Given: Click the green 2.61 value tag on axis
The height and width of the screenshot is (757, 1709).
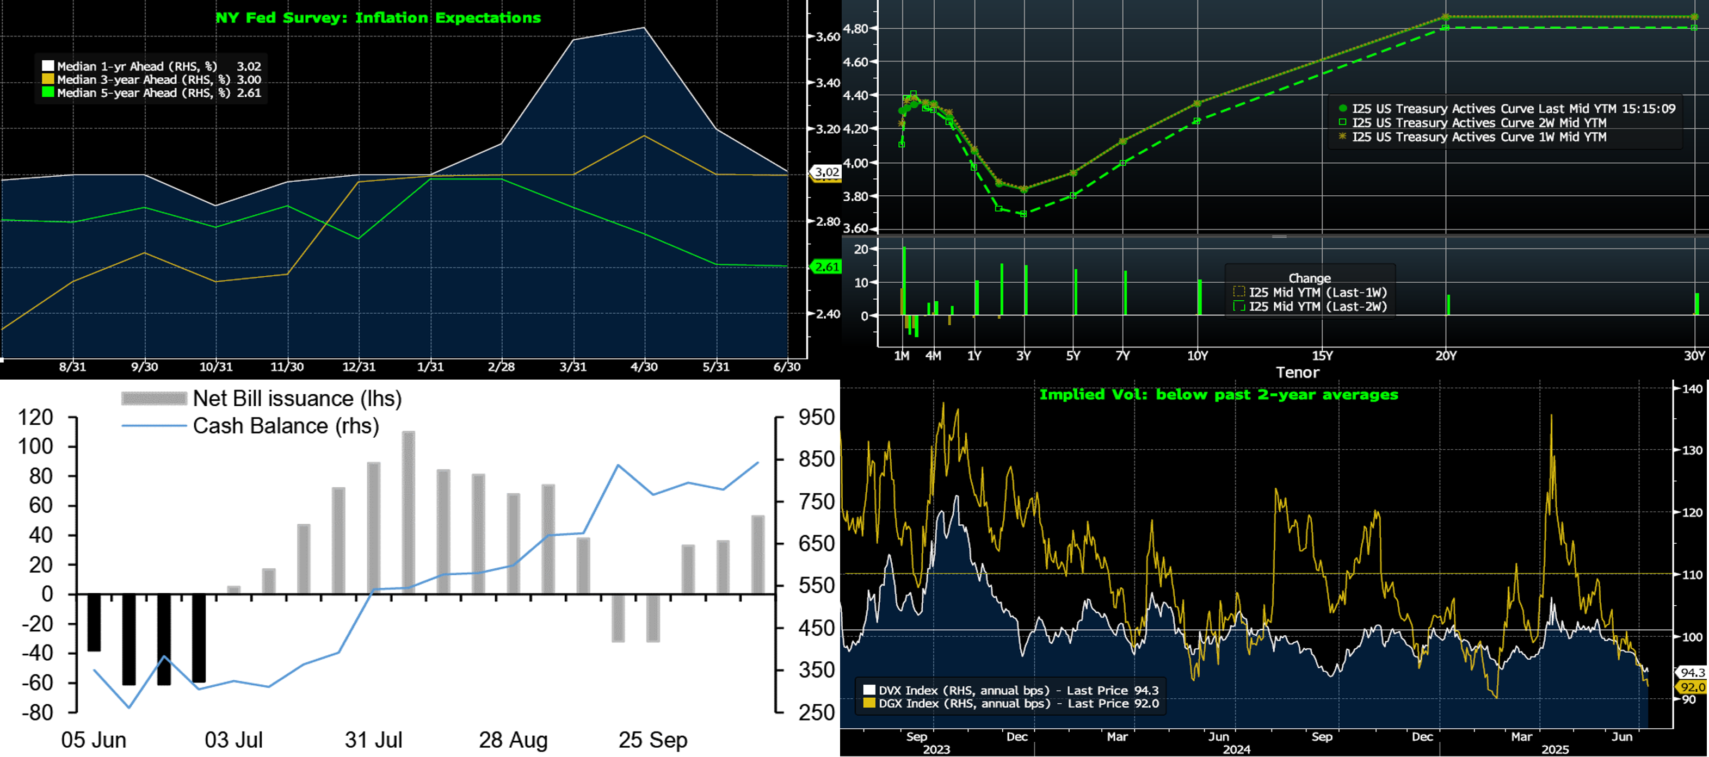Looking at the screenshot, I should click(826, 267).
